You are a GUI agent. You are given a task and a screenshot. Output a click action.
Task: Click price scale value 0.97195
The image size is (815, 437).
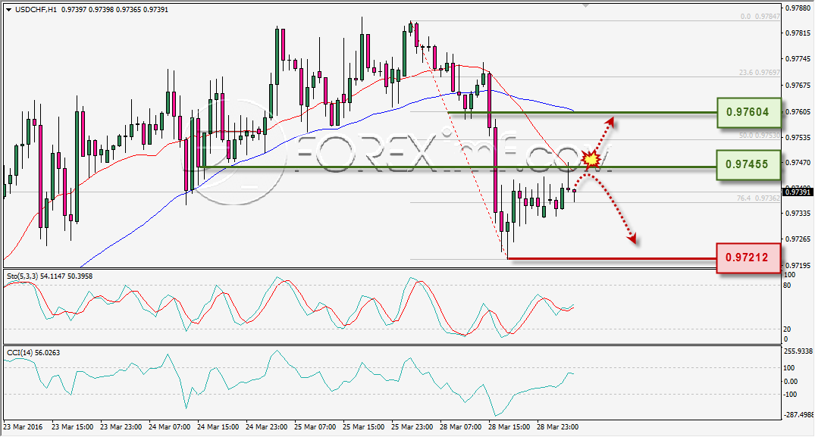pos(798,265)
